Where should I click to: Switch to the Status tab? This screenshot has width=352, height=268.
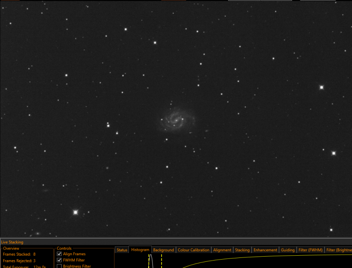(122, 250)
